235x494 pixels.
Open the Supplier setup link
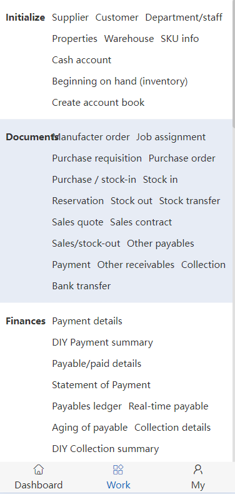[71, 18]
